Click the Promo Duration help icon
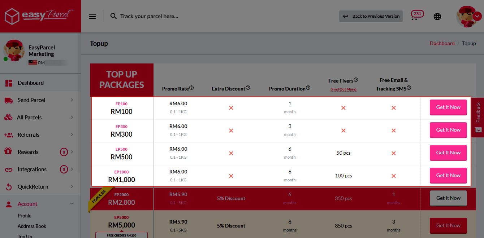Viewport: 484px width, 238px height. [x=308, y=88]
